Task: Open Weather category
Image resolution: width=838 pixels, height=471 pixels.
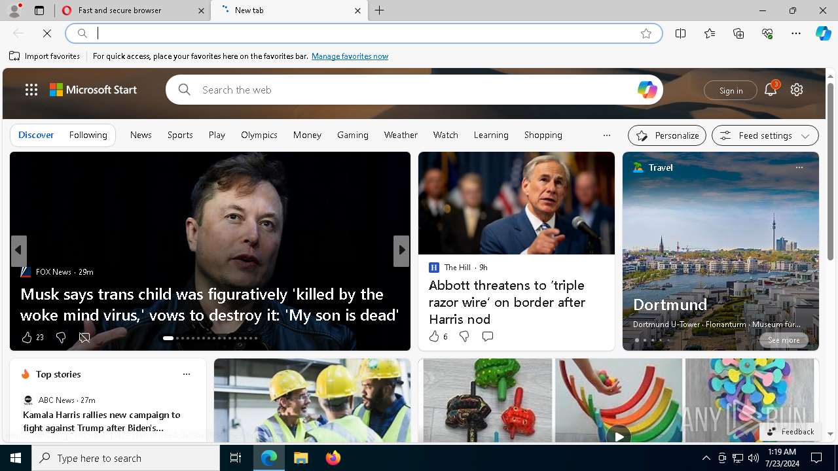Action: (401, 135)
